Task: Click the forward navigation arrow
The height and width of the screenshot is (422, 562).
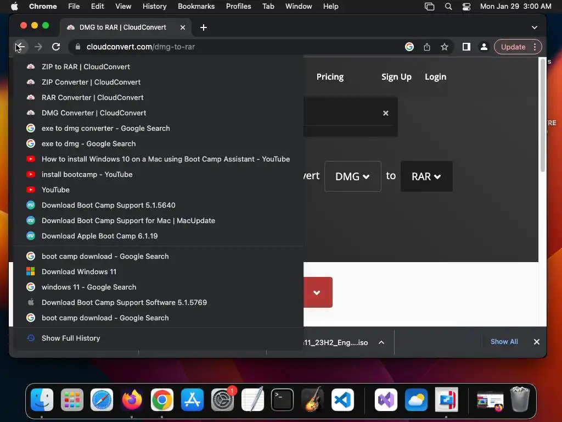Action: pos(38,47)
